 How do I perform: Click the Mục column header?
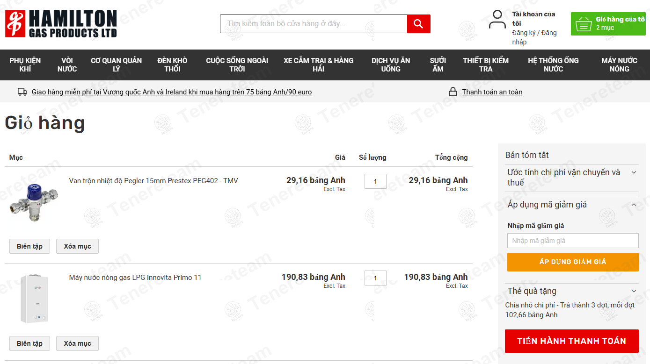click(16, 157)
